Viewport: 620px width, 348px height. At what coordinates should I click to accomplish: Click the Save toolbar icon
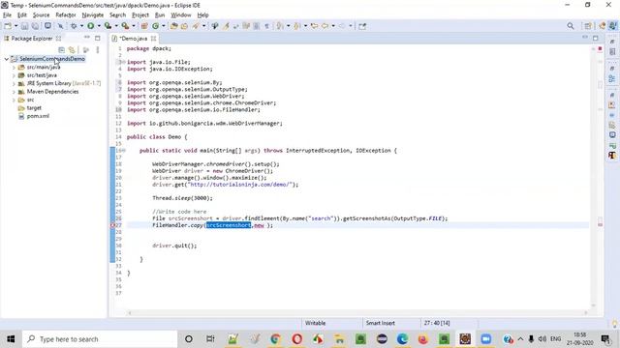tap(24, 26)
